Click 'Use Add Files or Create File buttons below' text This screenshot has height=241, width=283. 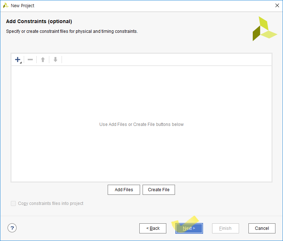click(141, 124)
